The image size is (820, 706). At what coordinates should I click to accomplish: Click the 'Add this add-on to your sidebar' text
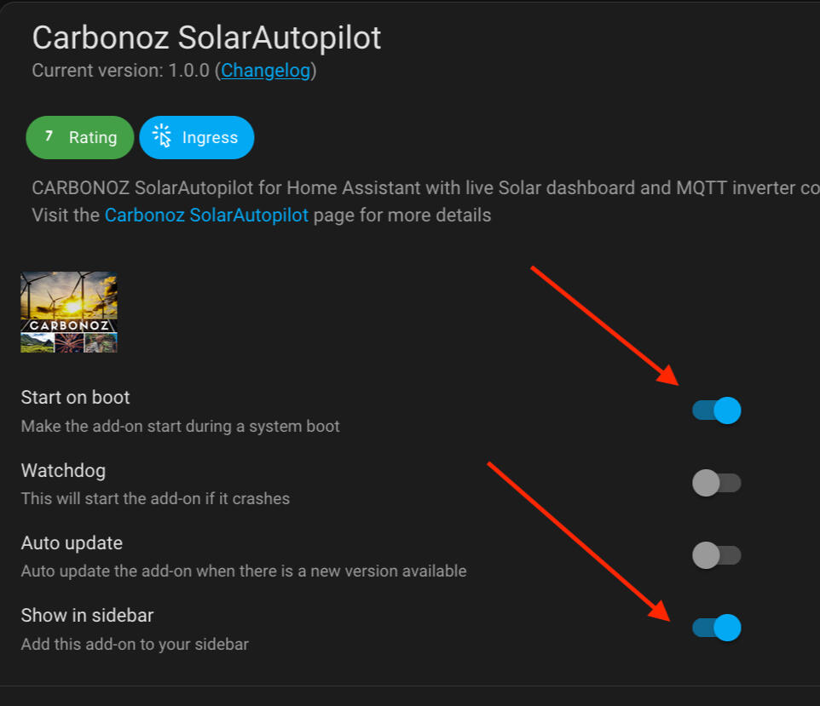point(135,644)
